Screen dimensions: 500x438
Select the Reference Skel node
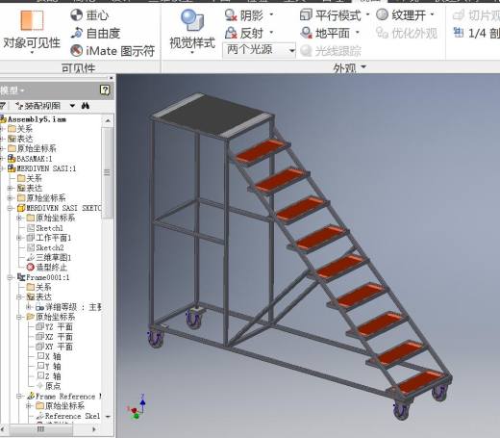pyautogui.click(x=72, y=416)
